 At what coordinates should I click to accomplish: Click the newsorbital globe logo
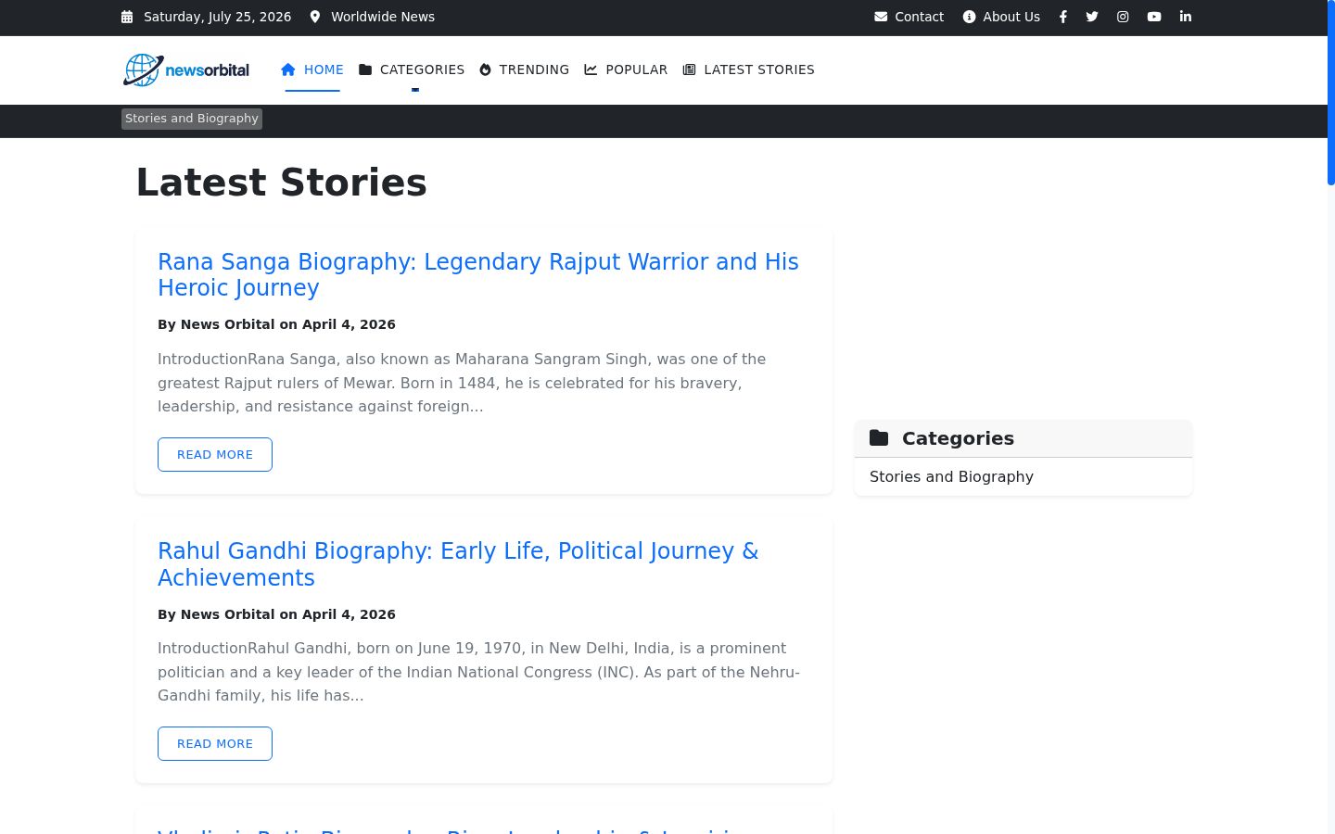[186, 69]
